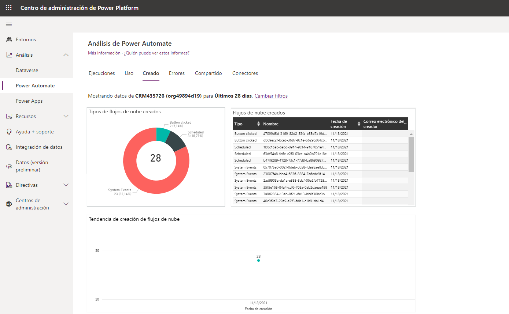Screen dimensions: 509x314
Task: Open the app launcher waffle icon
Action: 8,8
